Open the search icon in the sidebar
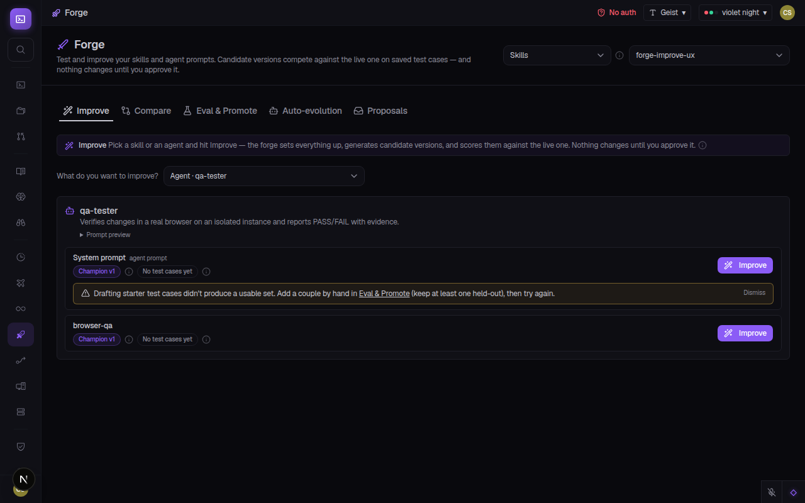Image resolution: width=805 pixels, height=503 pixels. point(21,50)
